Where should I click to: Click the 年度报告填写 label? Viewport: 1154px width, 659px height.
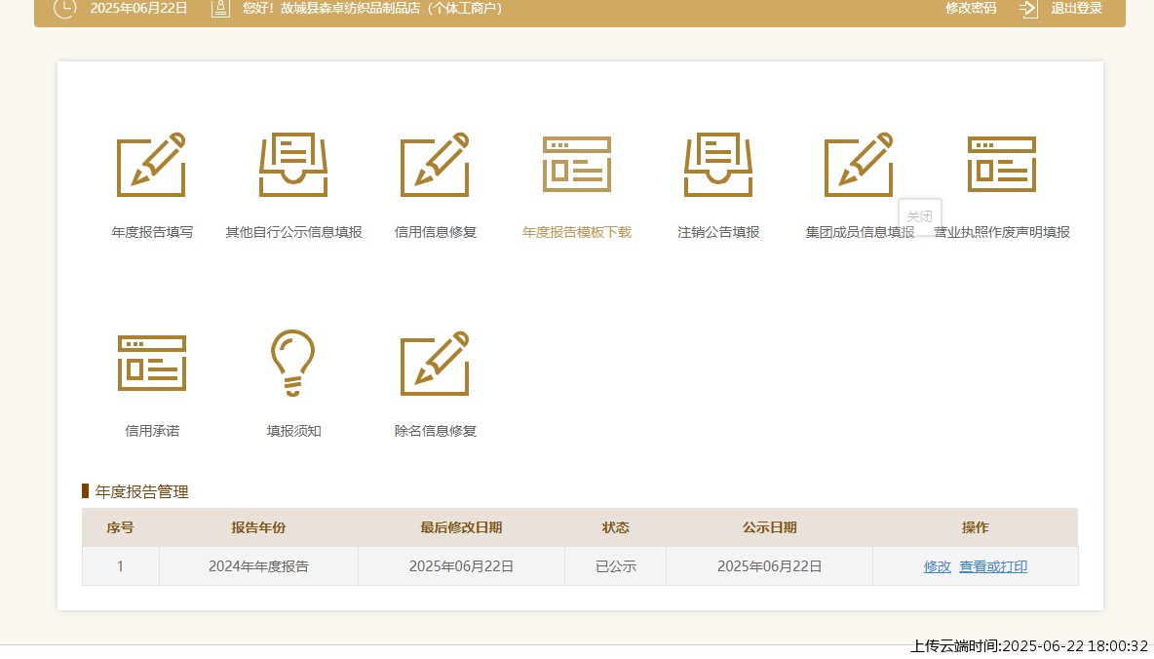(152, 232)
